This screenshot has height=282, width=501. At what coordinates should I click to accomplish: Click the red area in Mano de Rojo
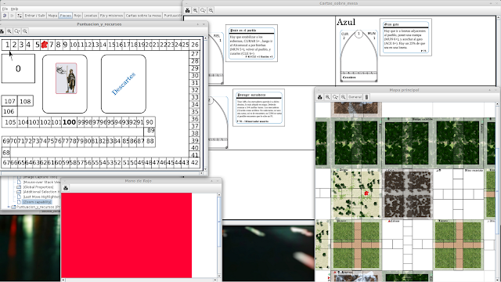tap(127, 235)
